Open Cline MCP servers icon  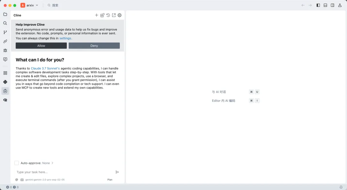[102, 15]
